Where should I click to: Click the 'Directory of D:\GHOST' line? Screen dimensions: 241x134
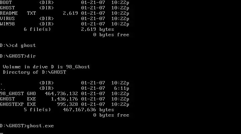[x=34, y=72]
